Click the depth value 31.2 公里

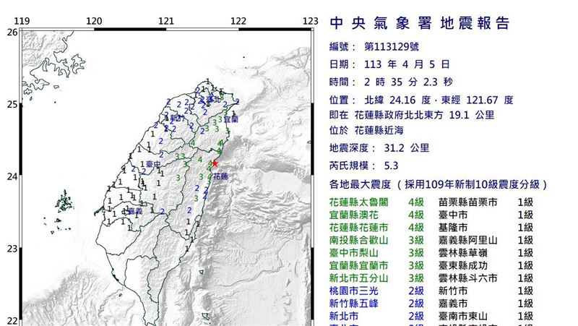coord(407,148)
